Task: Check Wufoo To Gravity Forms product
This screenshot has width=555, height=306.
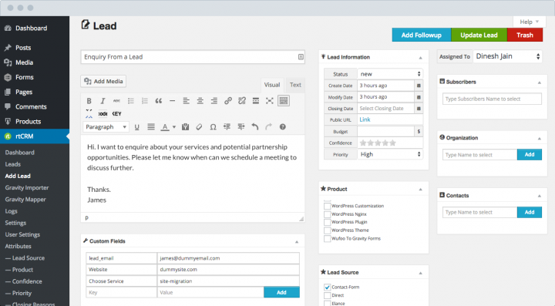Action: click(327, 239)
